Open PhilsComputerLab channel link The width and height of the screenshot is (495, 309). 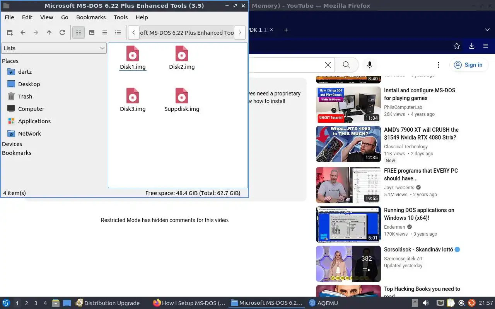coord(403,107)
